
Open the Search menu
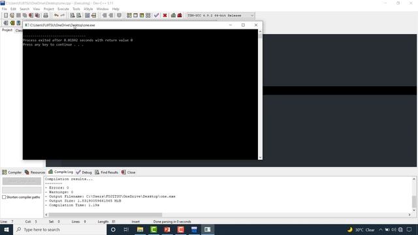point(25,9)
